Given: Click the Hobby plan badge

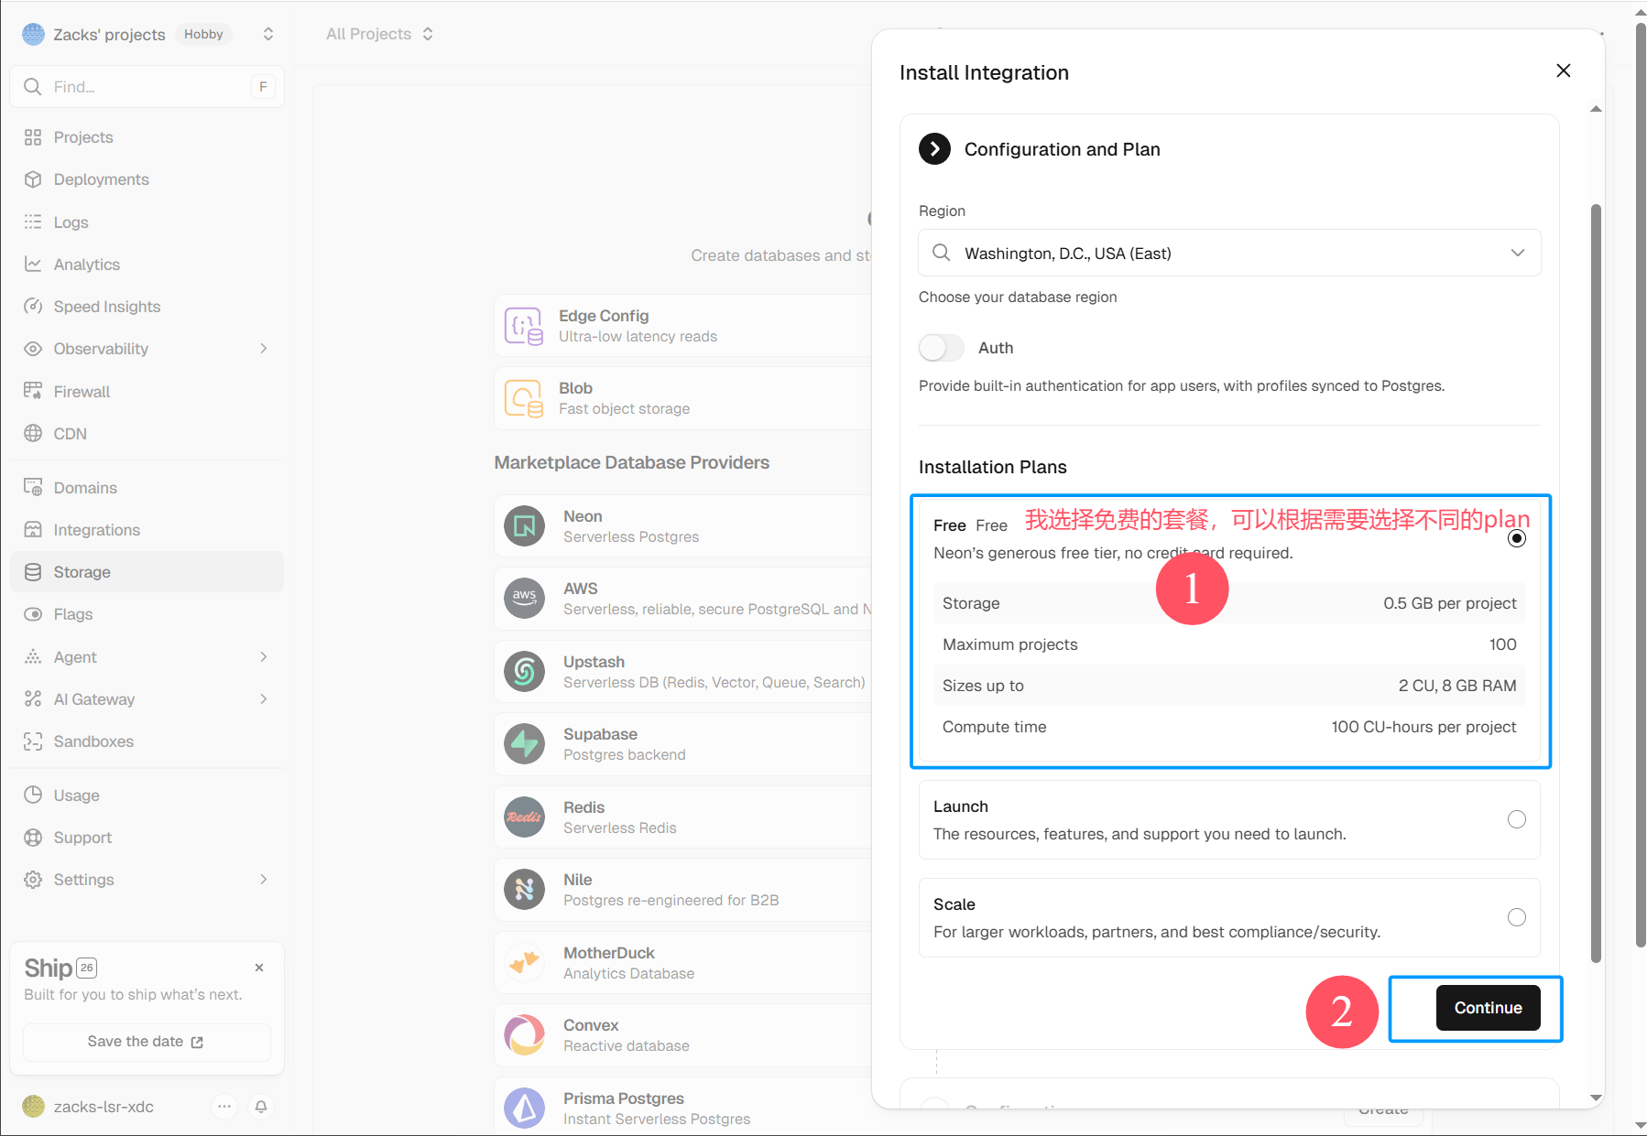Looking at the screenshot, I should pyautogui.click(x=203, y=34).
